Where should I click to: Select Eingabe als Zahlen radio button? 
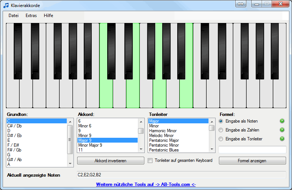pos(221,130)
